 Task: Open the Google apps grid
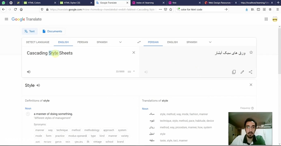coord(266,19)
